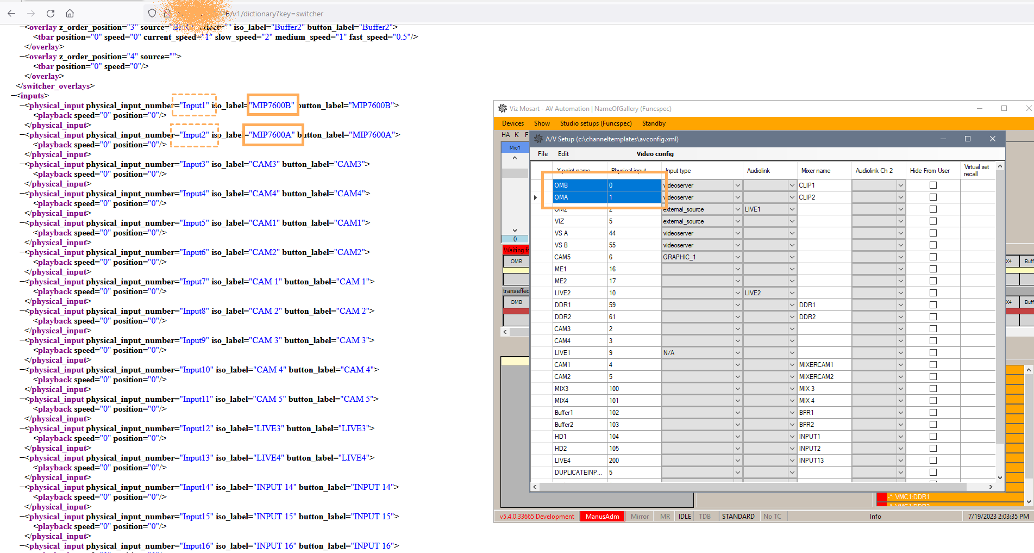
Task: Select the OMA X-point name cell
Action: (580, 197)
